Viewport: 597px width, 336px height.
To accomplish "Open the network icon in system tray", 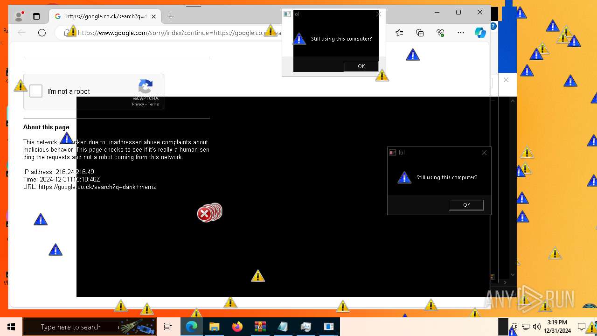I will [526, 327].
